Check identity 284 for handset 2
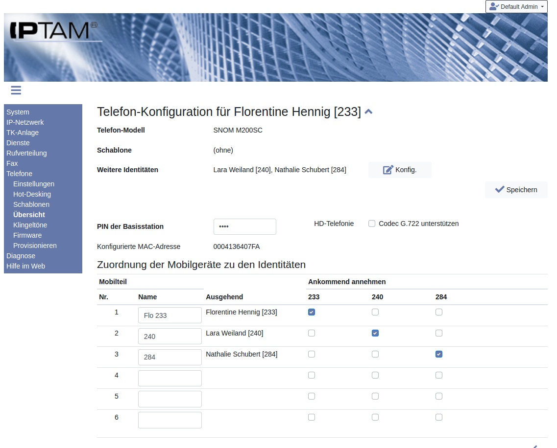Viewport: 557px width, 448px height. pos(439,333)
